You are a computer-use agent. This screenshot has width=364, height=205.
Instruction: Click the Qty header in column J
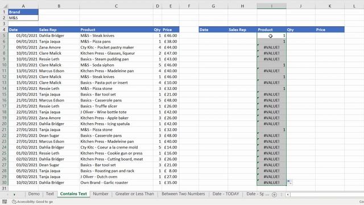[301, 30]
